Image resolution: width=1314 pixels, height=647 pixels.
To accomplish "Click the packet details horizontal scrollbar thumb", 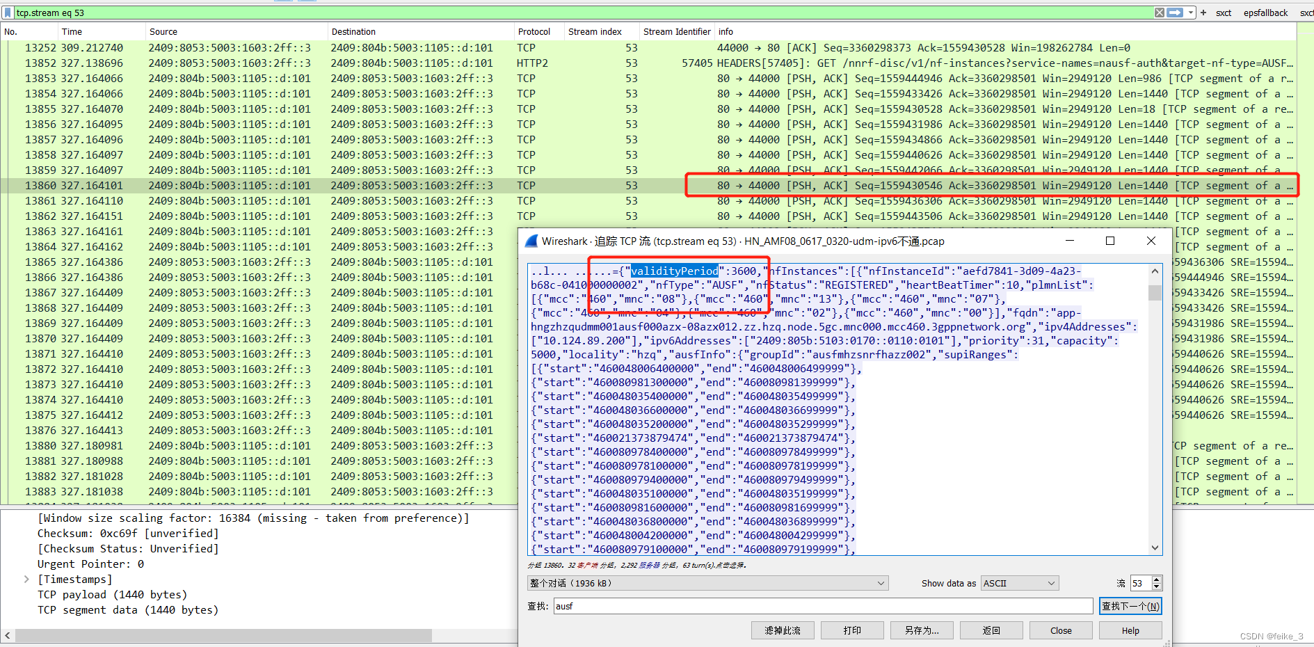I will (x=223, y=636).
